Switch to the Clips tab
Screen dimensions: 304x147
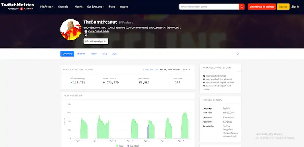[x=114, y=54]
